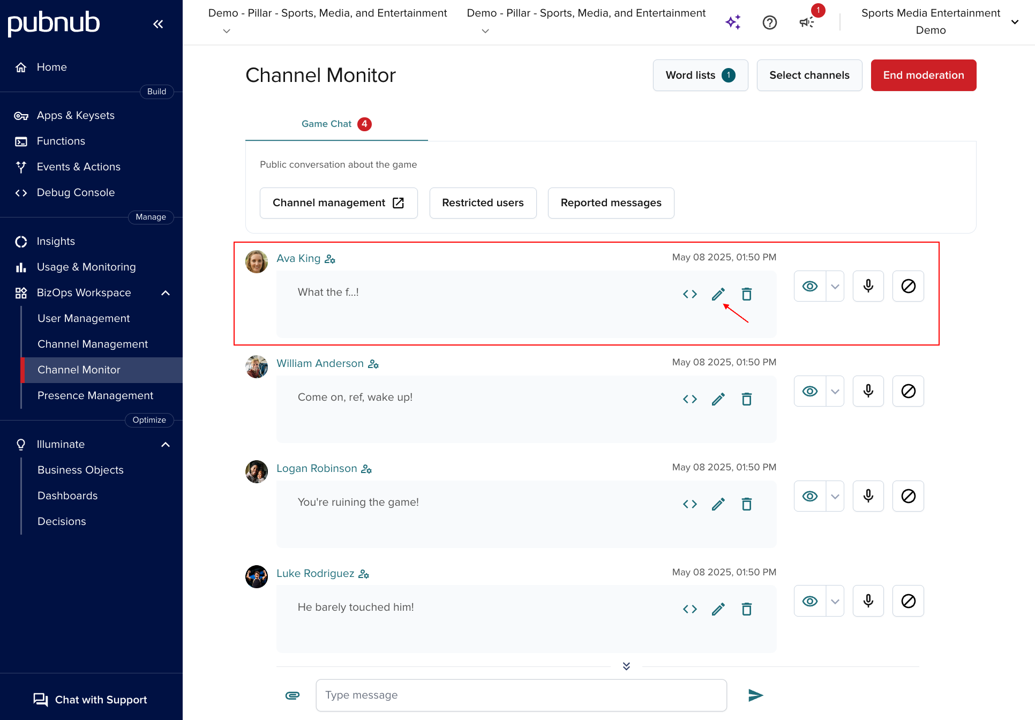The image size is (1035, 720).
Task: Open the announcements megaphone icon
Action: tap(806, 22)
